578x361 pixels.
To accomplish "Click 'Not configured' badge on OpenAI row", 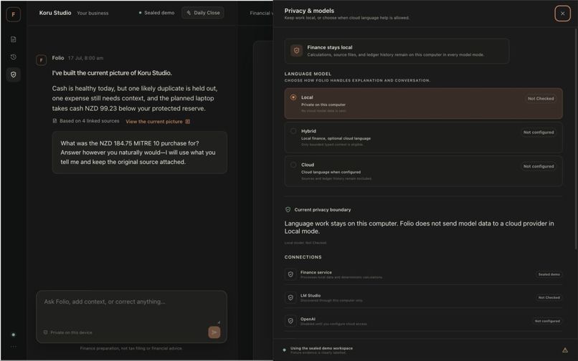I will pos(547,321).
